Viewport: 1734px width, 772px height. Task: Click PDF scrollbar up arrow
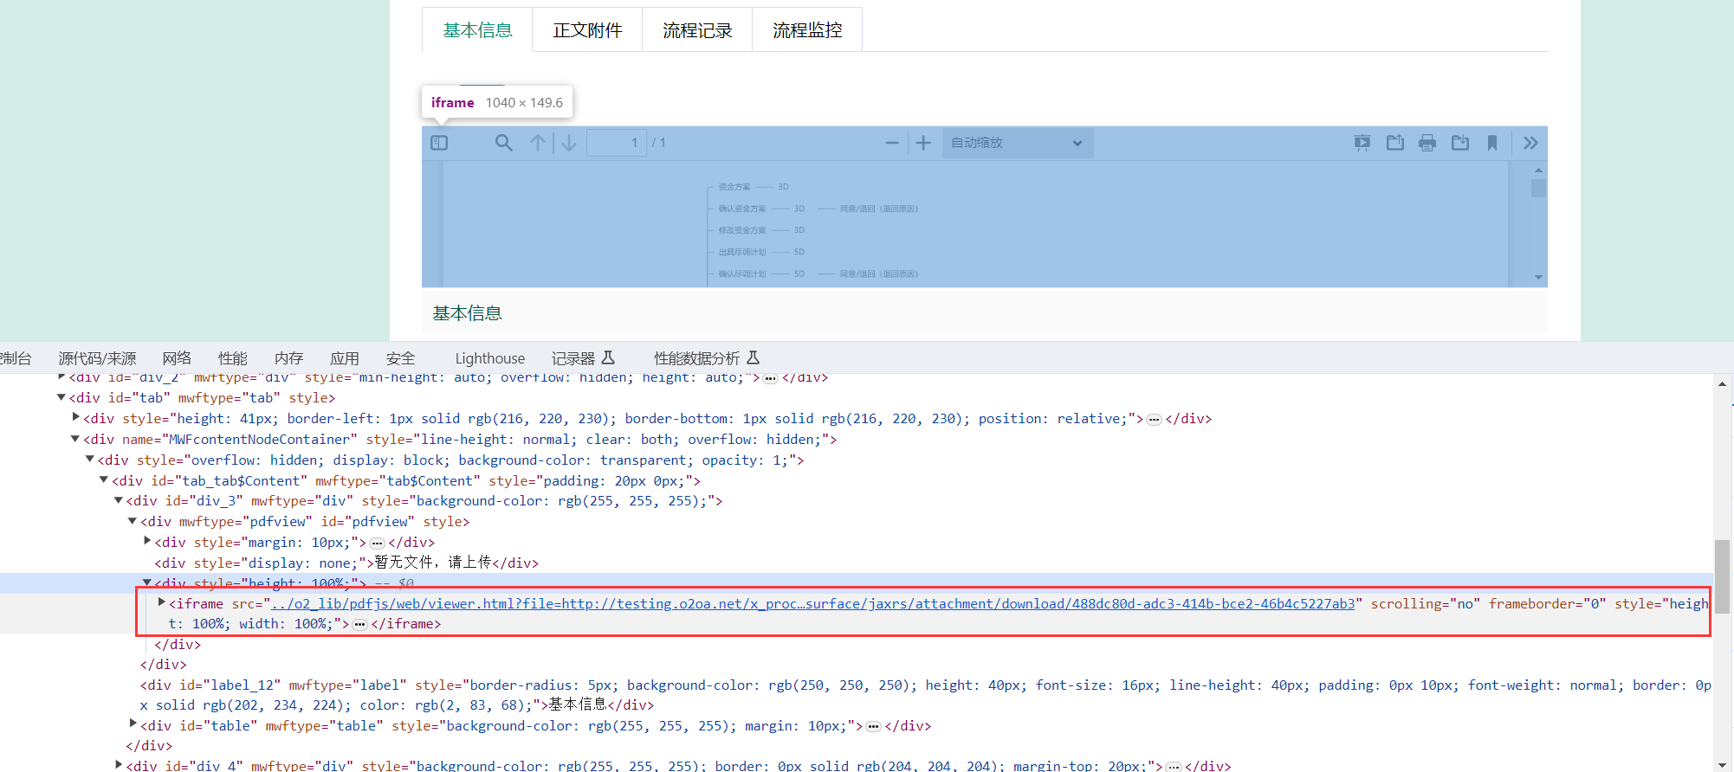tap(1538, 170)
